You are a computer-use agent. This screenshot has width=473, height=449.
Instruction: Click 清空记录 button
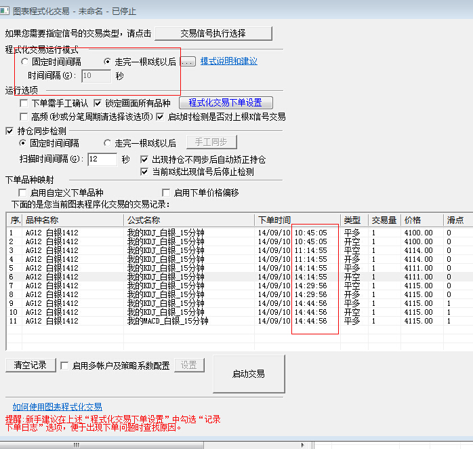click(x=30, y=366)
